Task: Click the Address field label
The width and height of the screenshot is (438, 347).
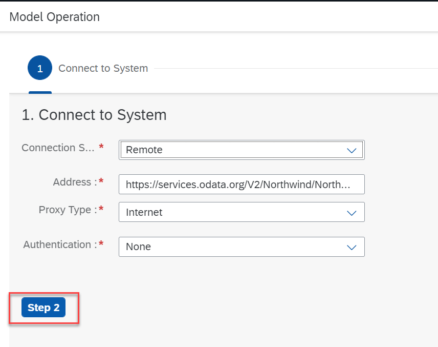Action: (75, 182)
